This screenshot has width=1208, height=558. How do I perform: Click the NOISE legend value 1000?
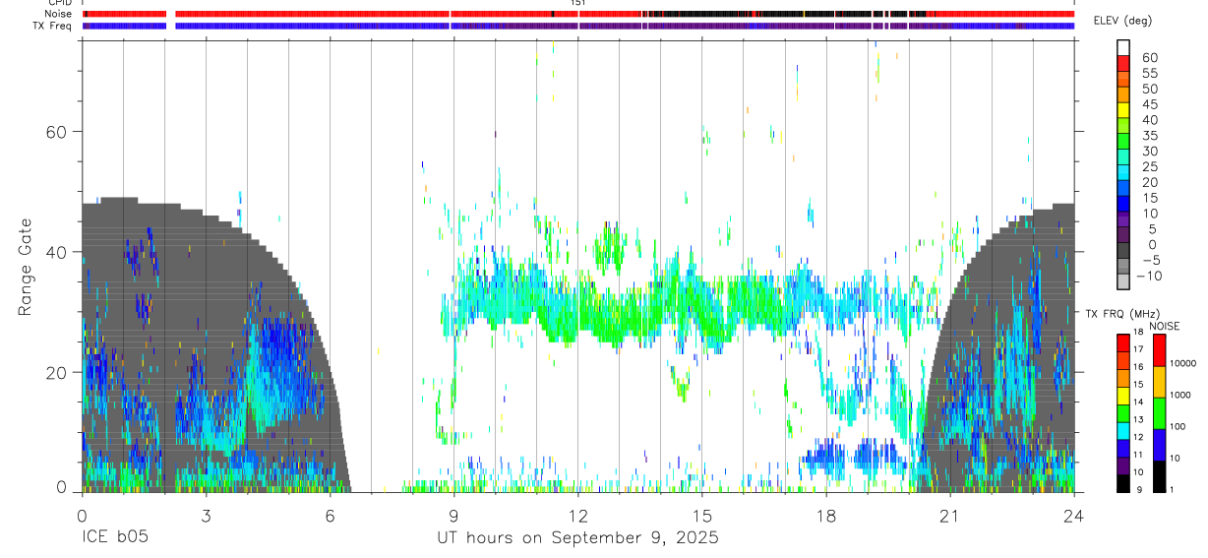(1181, 395)
